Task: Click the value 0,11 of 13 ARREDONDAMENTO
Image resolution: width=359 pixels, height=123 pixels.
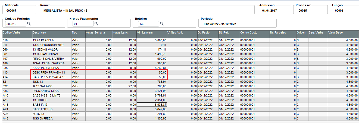Action: point(152,45)
